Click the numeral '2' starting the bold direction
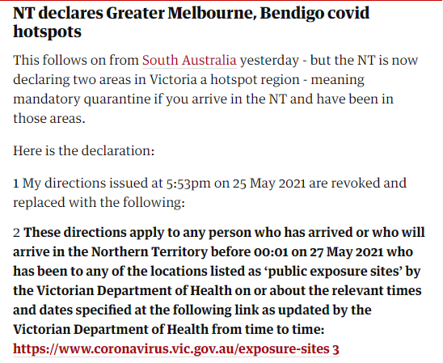The image size is (443, 363). 16,233
